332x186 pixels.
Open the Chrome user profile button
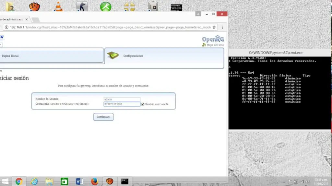coord(198,14)
